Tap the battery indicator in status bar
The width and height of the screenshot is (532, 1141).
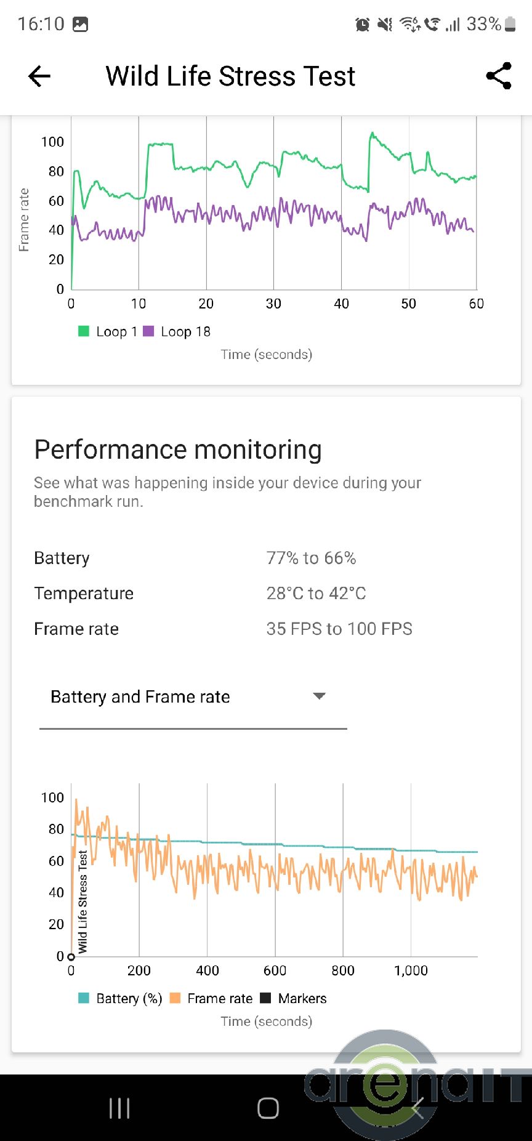click(x=510, y=24)
